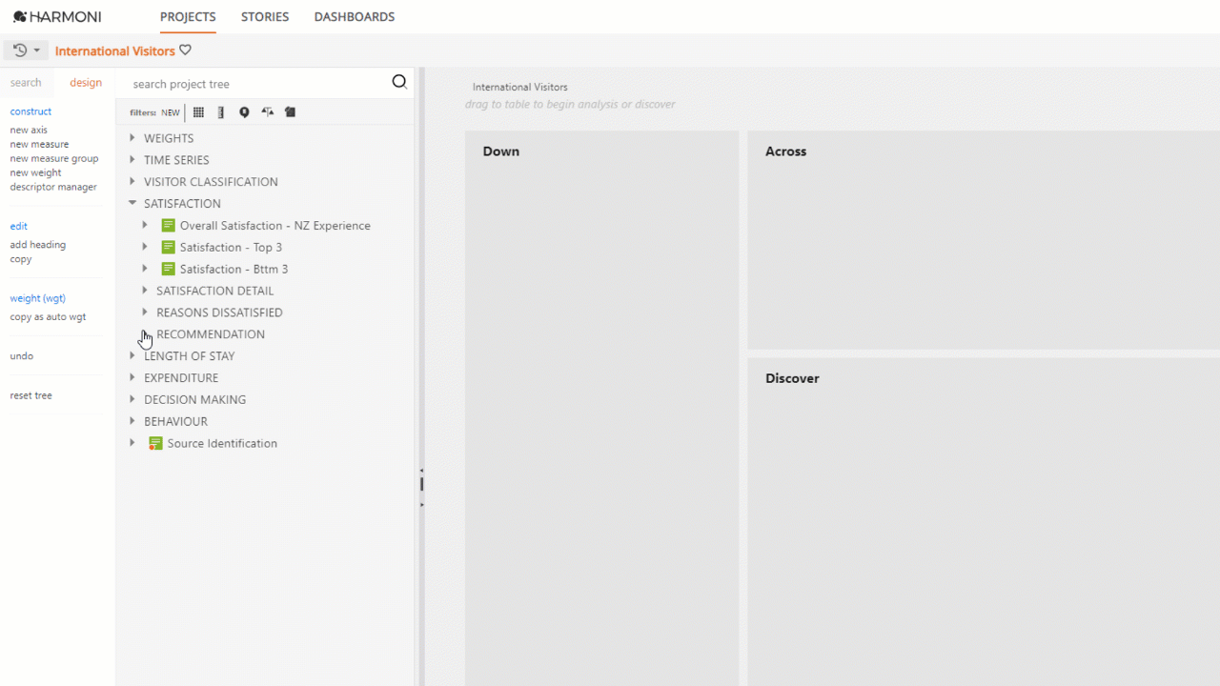Click International Visitors project title
The height and width of the screenshot is (686, 1220).
(x=115, y=51)
